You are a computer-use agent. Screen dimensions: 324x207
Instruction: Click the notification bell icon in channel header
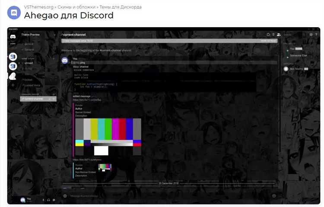268,34
